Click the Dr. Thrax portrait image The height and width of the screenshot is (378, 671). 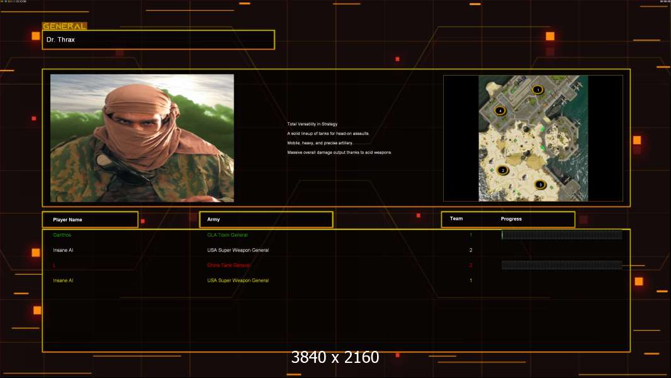click(142, 138)
